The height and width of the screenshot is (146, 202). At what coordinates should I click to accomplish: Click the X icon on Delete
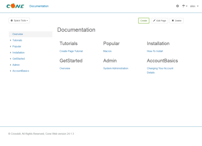173,21
